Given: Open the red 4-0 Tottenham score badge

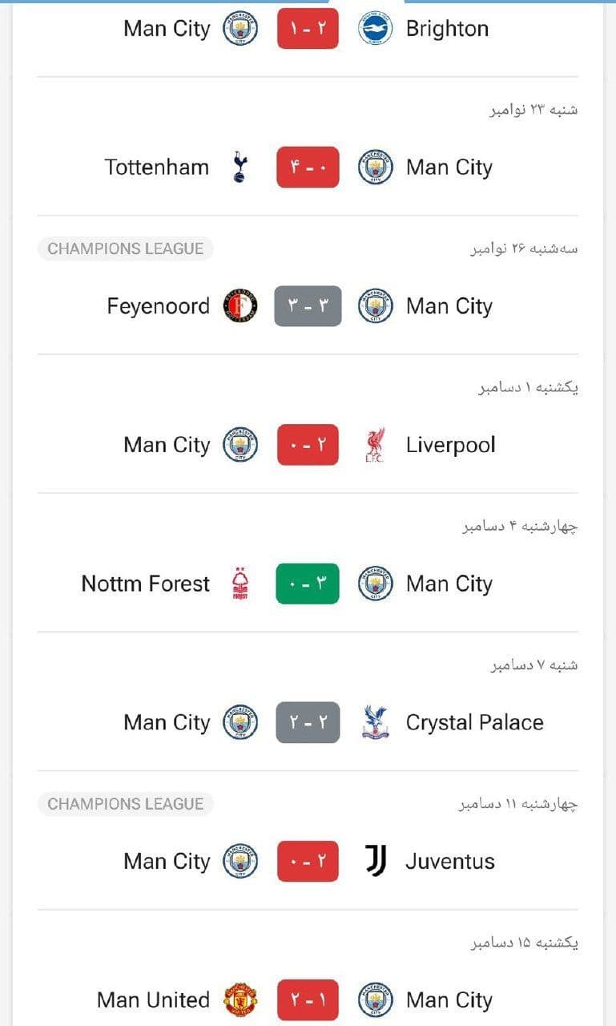Looking at the screenshot, I should (x=308, y=168).
